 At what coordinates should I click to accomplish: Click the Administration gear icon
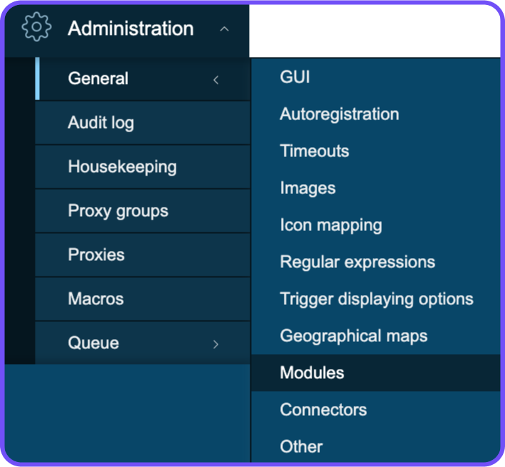click(x=36, y=27)
